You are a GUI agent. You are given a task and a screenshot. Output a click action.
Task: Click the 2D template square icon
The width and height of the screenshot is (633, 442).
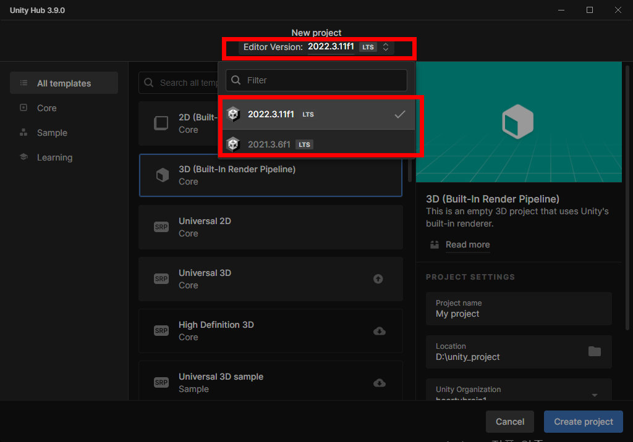161,123
